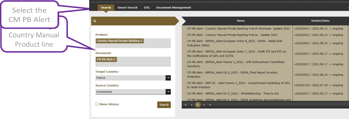Click version v20220816 / 2022.08.16 cell
Screen dimensions: 349x119
[x=319, y=74]
